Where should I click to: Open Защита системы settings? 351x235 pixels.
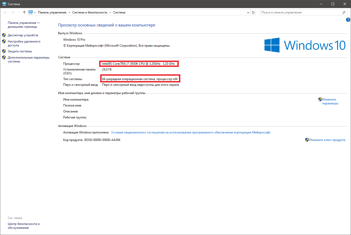point(20,51)
